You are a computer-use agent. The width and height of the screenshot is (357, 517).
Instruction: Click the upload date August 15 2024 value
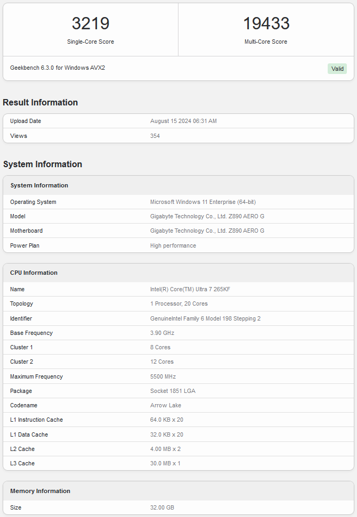183,121
